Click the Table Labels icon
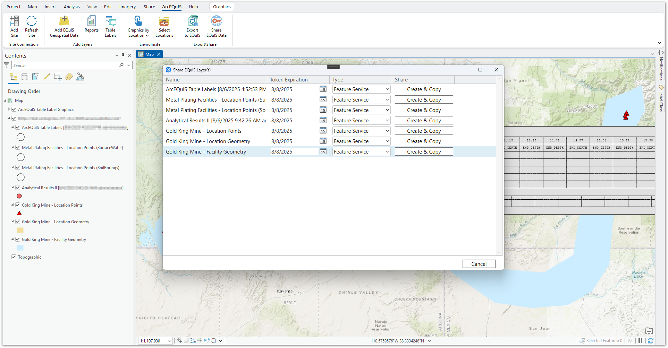 click(111, 21)
